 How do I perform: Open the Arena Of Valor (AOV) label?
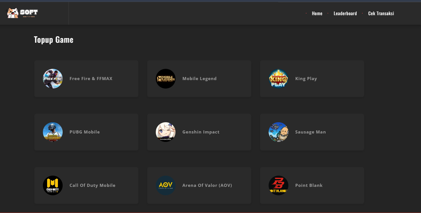tap(207, 185)
